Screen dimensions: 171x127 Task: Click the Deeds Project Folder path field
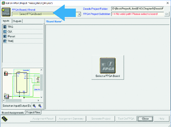pyautogui.click(x=138, y=9)
